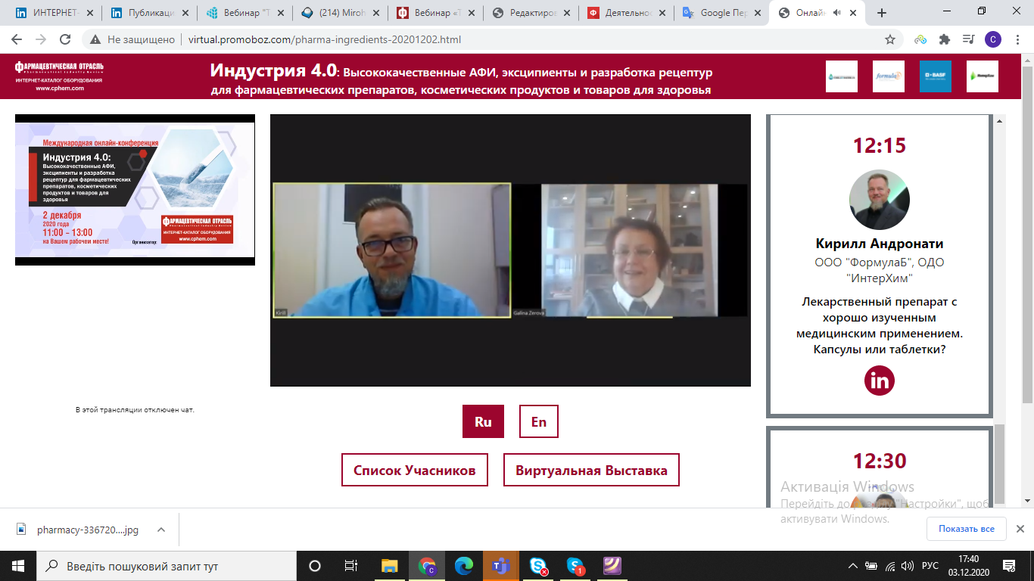Mute the tab using the speaker icon
Image resolution: width=1034 pixels, height=581 pixels.
coord(836,13)
